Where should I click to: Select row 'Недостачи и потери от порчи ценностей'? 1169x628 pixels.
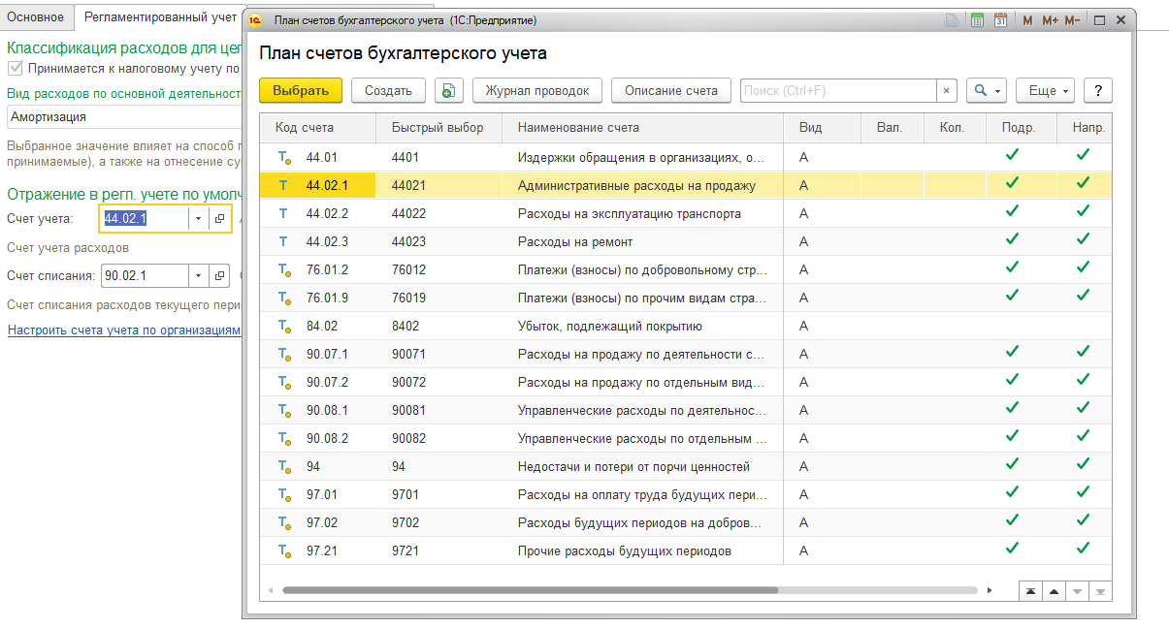point(686,466)
